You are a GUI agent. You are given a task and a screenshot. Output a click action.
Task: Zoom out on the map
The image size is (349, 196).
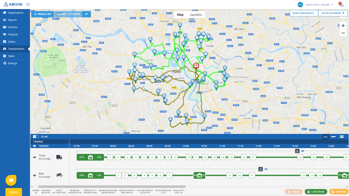(x=343, y=33)
